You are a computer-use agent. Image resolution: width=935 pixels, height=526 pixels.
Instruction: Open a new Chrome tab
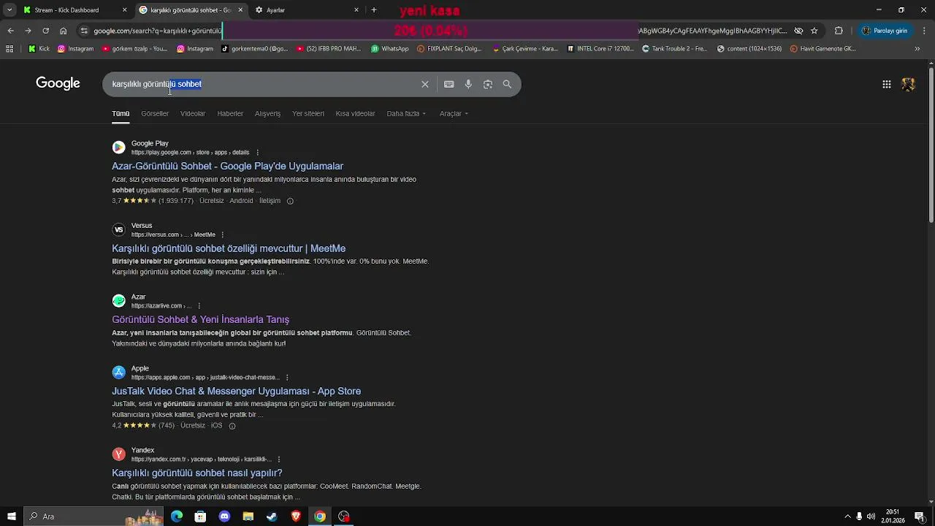(374, 10)
